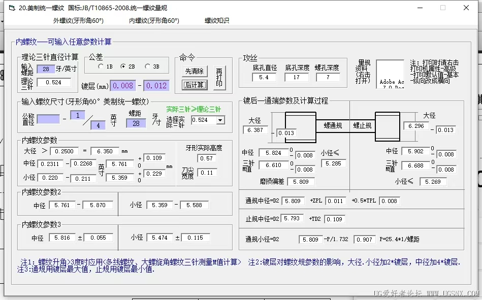This screenshot has width=482, height=300.
Task: Click the 中径 0.2311 field
Action: [50, 164]
